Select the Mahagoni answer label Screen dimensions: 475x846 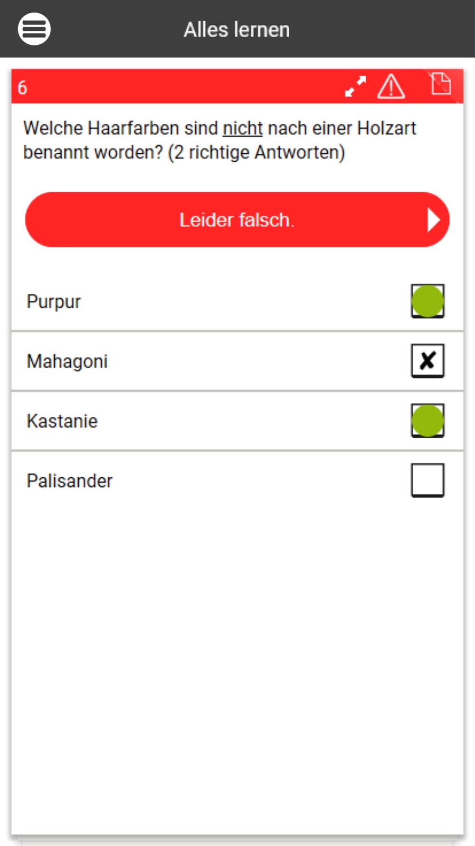coord(67,361)
